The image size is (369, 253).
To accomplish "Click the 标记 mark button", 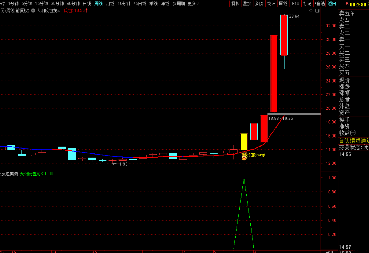I will pyautogui.click(x=307, y=4).
